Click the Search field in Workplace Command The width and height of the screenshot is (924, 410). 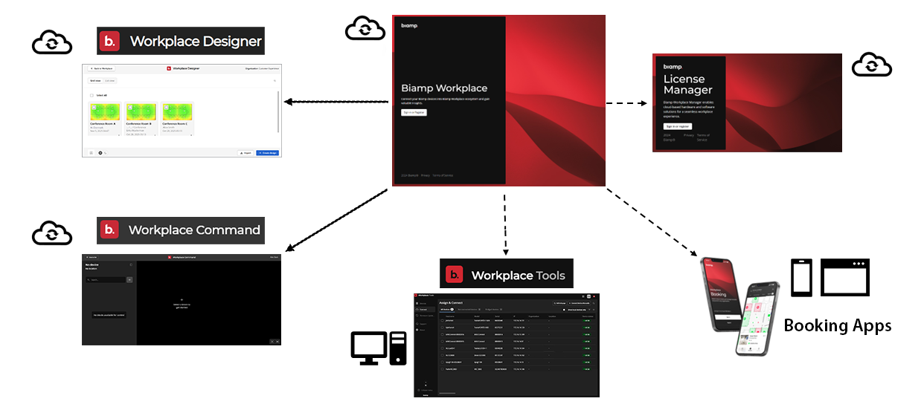coord(106,280)
